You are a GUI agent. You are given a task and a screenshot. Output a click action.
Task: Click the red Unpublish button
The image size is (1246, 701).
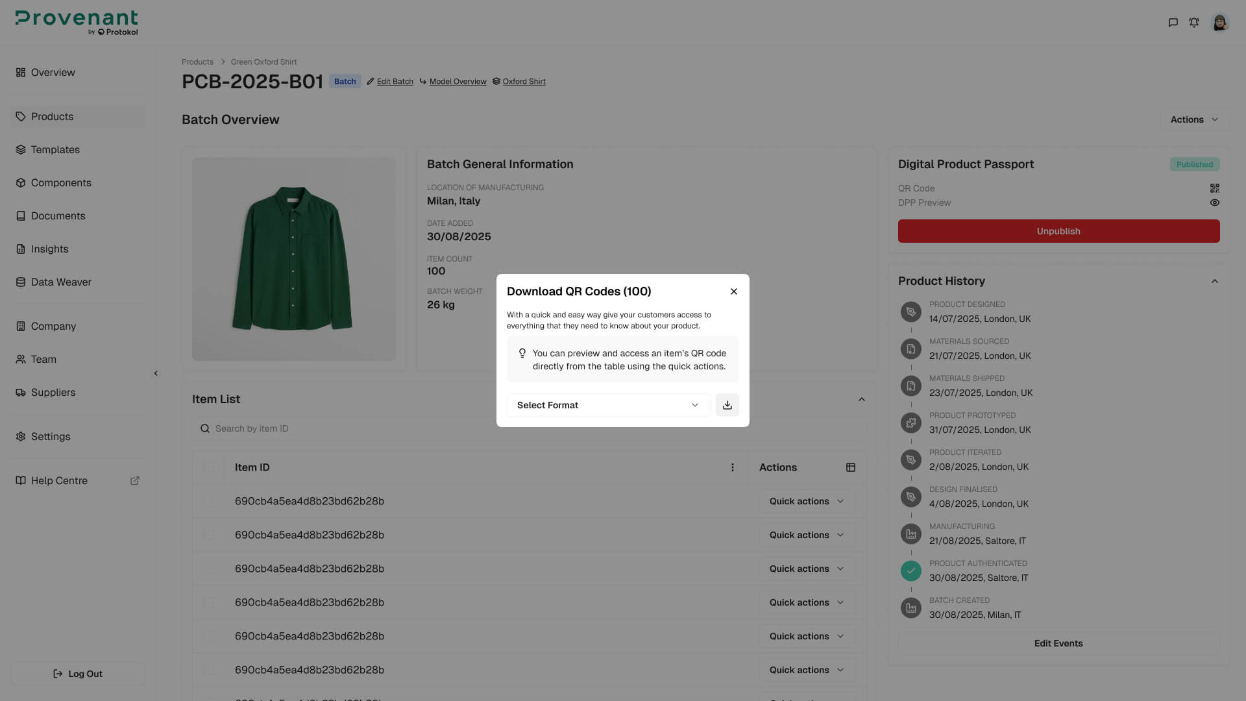(x=1058, y=231)
